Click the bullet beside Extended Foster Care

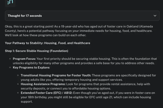pyautogui.click(x=18, y=93)
